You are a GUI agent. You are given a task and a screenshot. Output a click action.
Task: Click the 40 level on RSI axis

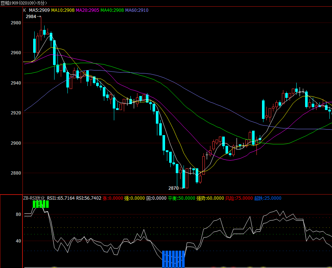18,241
